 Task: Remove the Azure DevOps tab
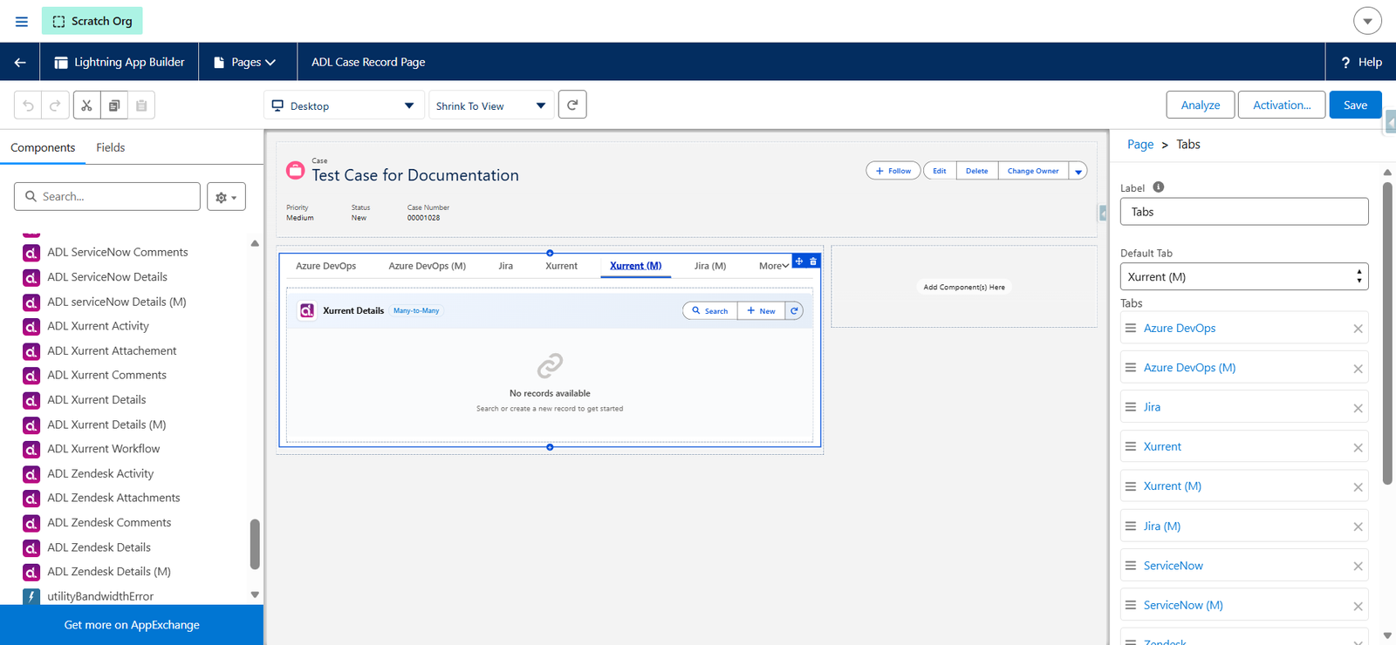click(x=1358, y=329)
